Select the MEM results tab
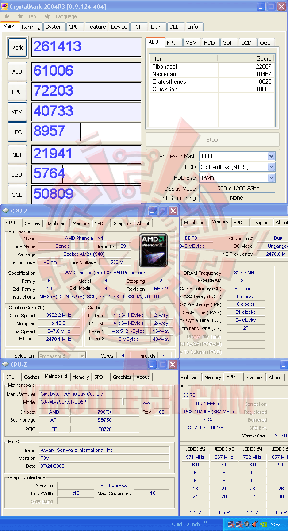Screen dimensions: 288x531 pyautogui.click(x=191, y=42)
